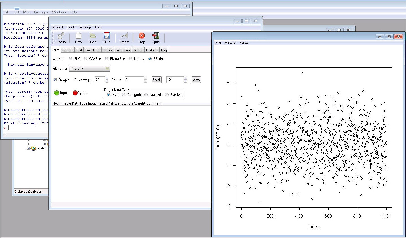406x238 pixels.
Task: Click the Count spinner arrows
Action: pyautogui.click(x=145, y=80)
